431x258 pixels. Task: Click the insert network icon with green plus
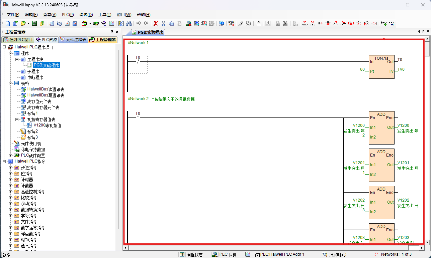coord(383,23)
